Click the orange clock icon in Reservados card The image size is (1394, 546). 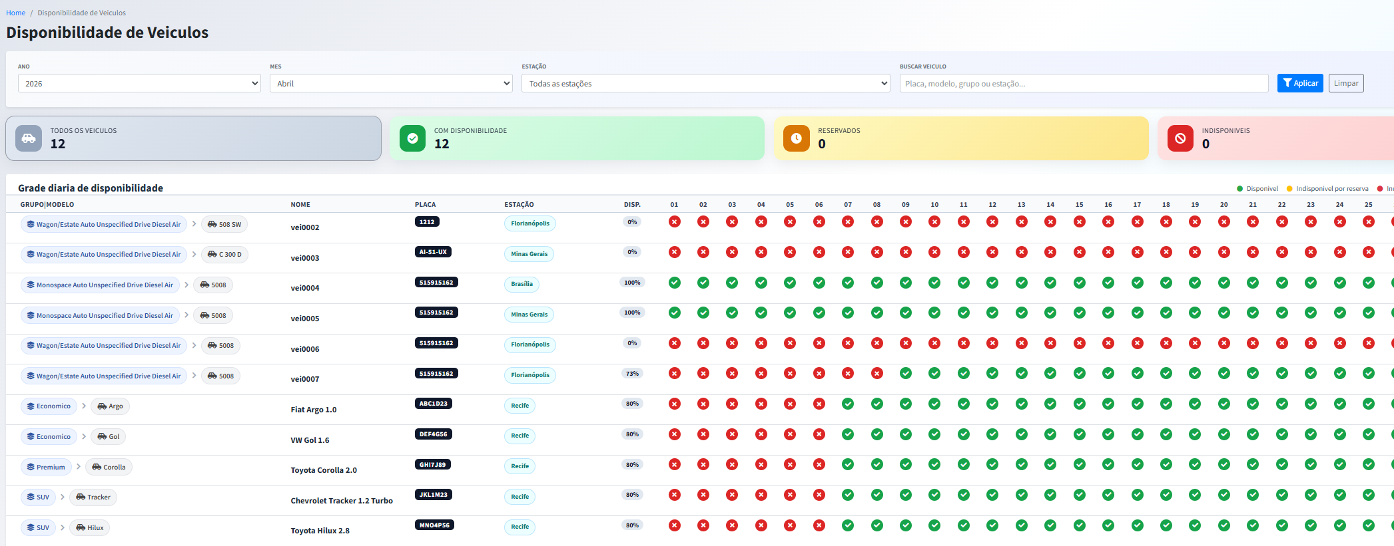(796, 138)
